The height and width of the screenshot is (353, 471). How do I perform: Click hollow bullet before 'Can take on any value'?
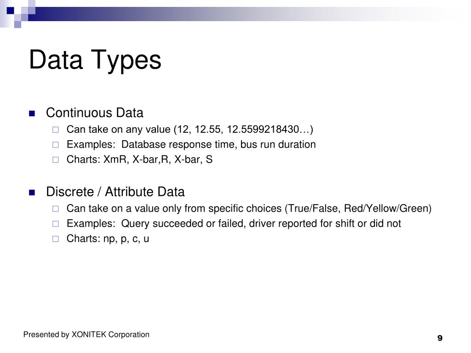(x=56, y=130)
